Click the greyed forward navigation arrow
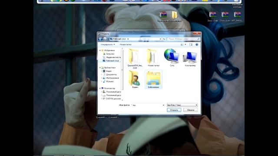The width and height of the screenshot is (278, 156). click(105, 39)
